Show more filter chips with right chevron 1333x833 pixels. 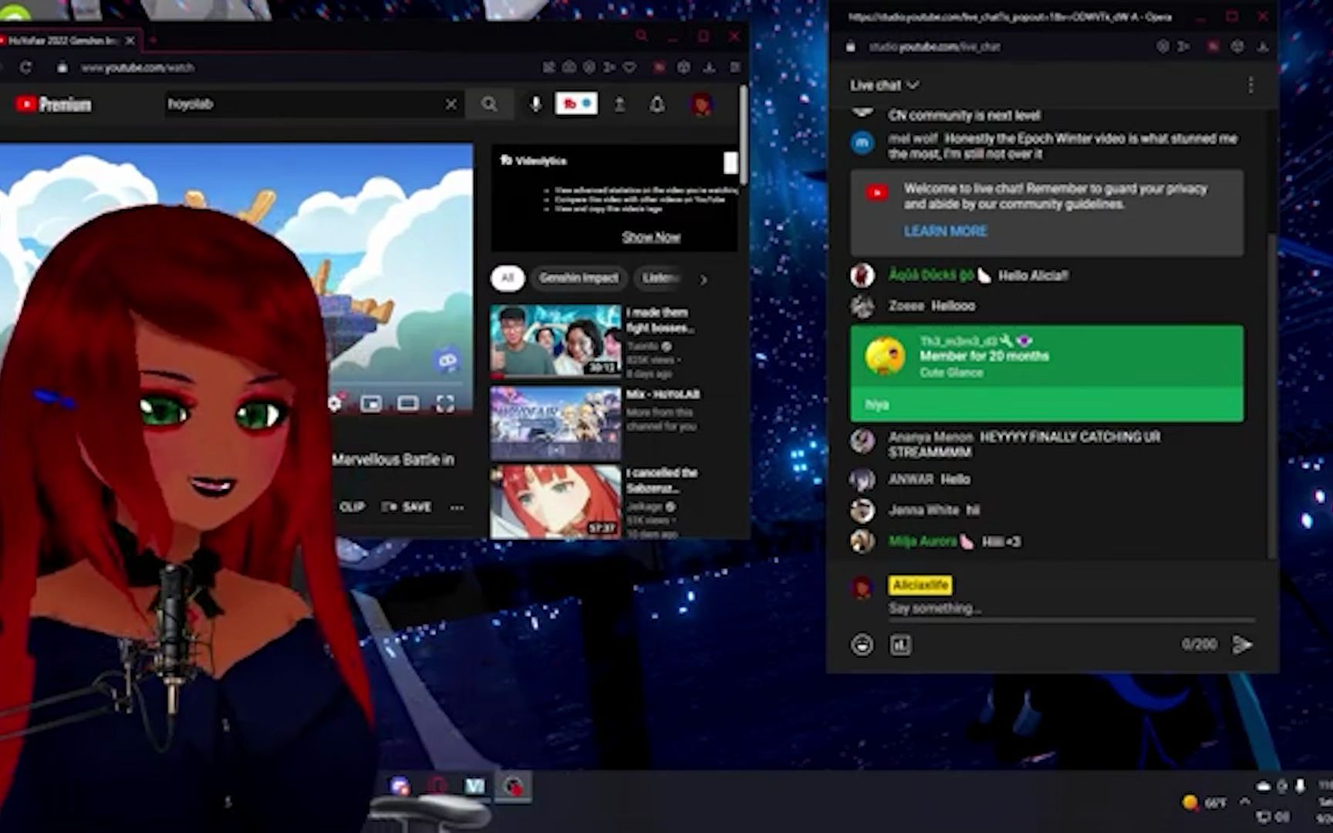point(703,279)
